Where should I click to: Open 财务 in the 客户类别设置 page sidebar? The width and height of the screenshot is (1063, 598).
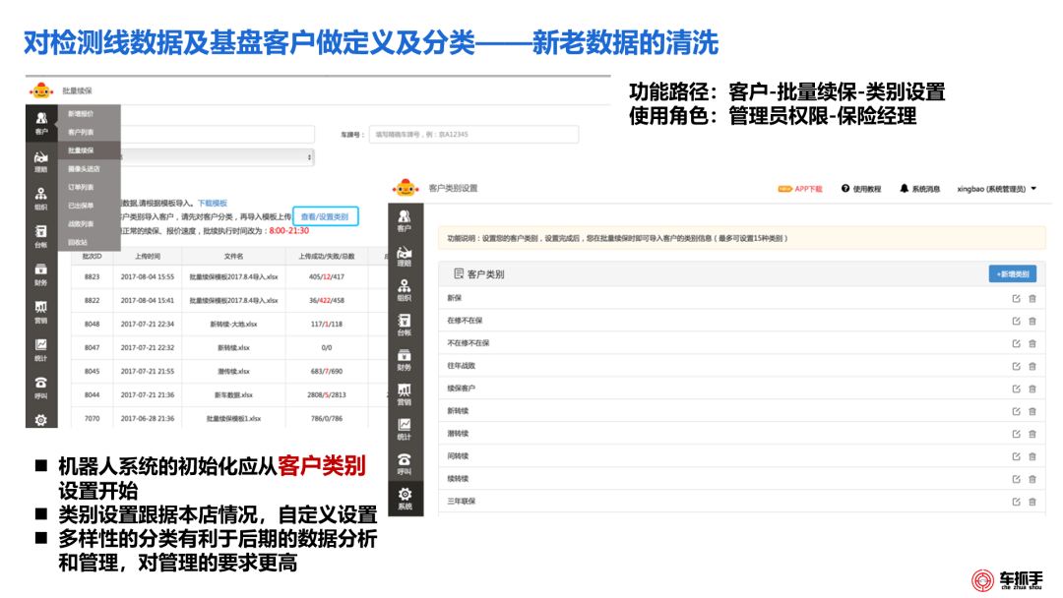click(x=405, y=360)
